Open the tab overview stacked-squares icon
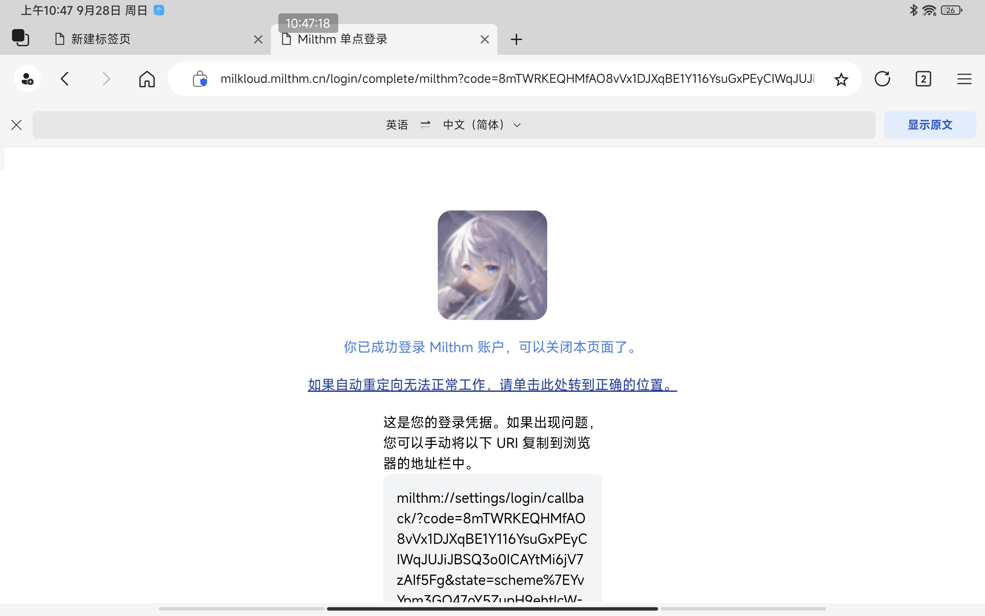The width and height of the screenshot is (985, 616). 21,38
